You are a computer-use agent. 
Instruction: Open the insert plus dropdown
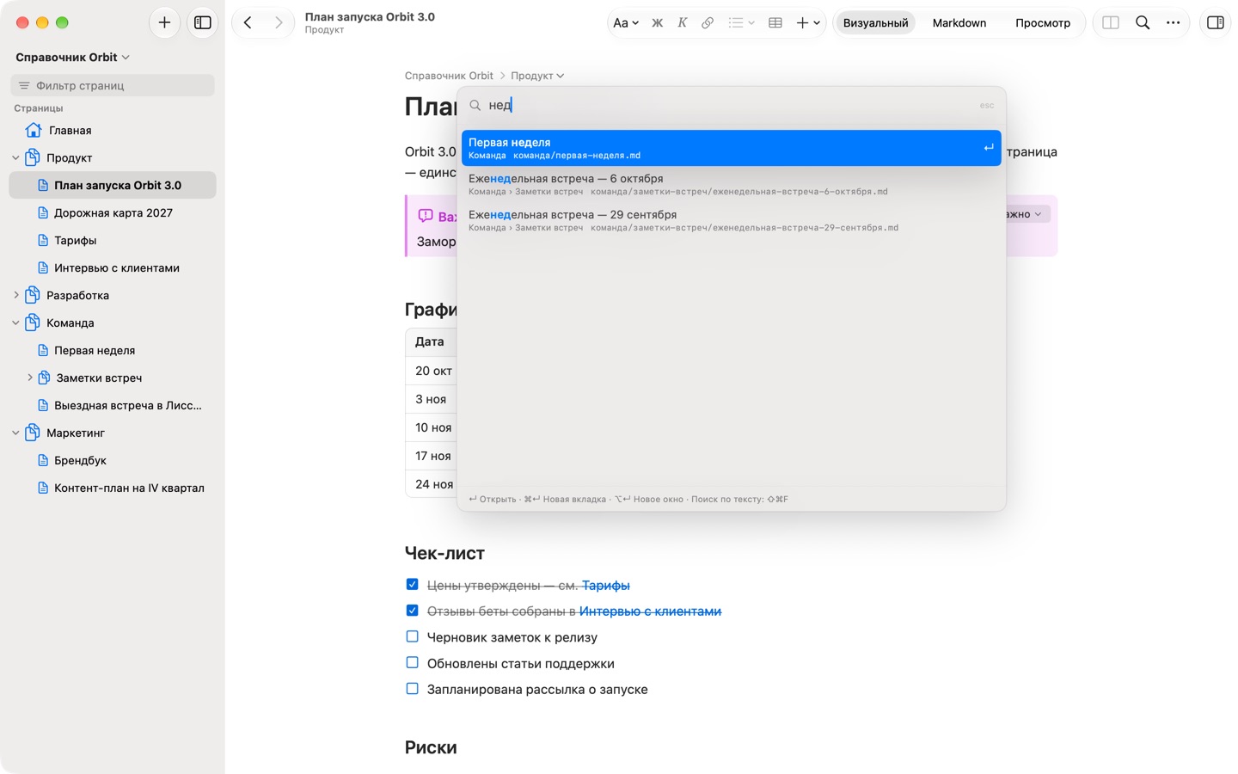pos(808,23)
